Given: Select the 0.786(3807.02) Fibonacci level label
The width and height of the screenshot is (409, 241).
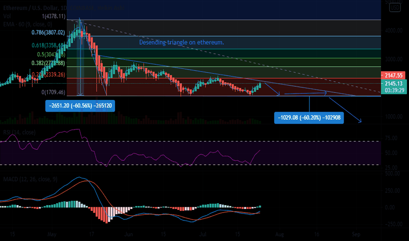Looking at the screenshot, I should pos(48,32).
